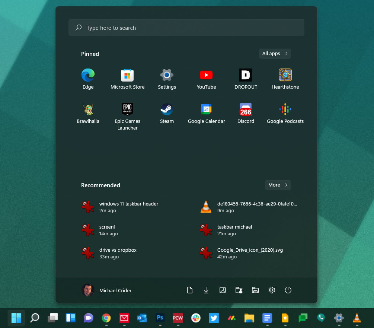Image resolution: width=374 pixels, height=328 pixels.
Task: Open Google Calendar from pinned apps
Action: pos(206,113)
